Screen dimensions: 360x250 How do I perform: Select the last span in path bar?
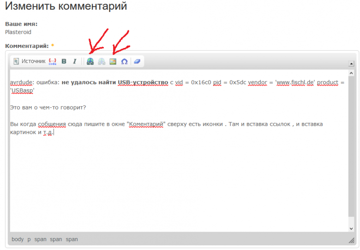tap(72, 239)
